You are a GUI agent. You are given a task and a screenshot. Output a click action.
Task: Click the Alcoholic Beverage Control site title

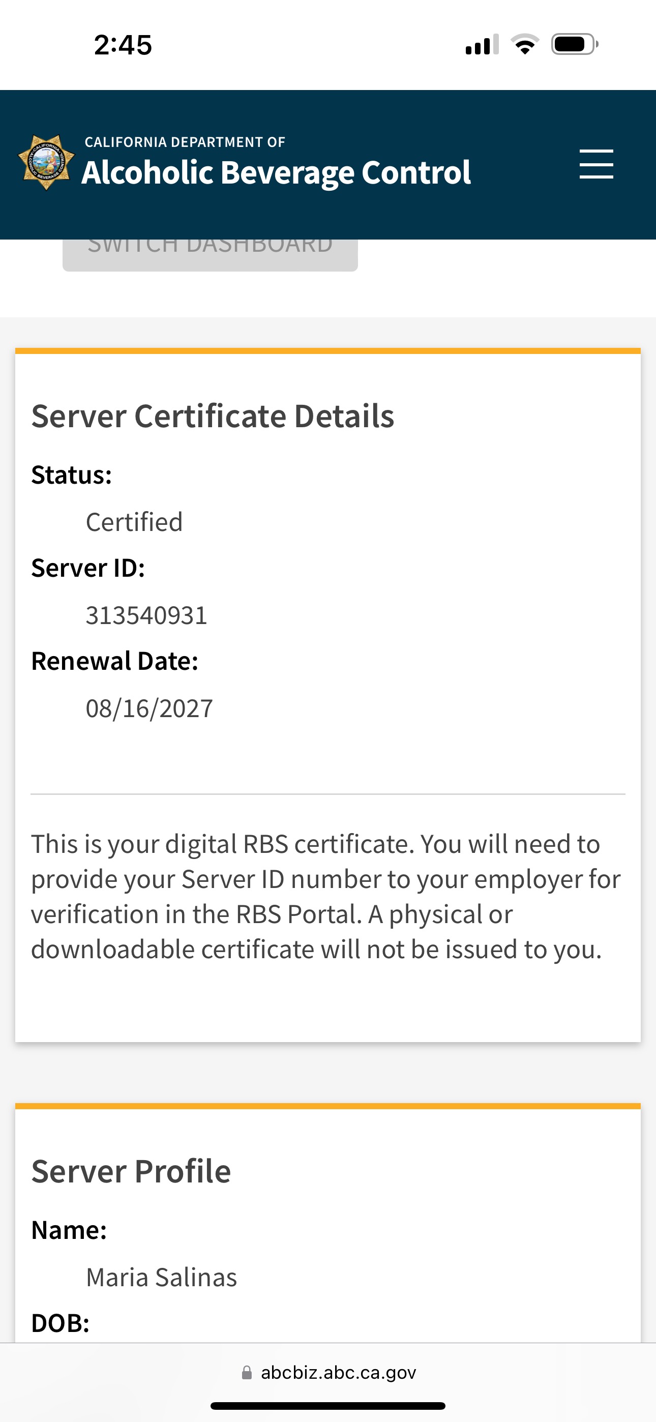pyautogui.click(x=276, y=172)
